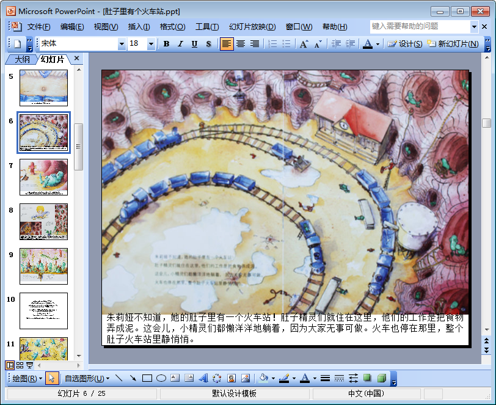Set paragraph to center alignment
This screenshot has height=405, width=496.
point(241,43)
